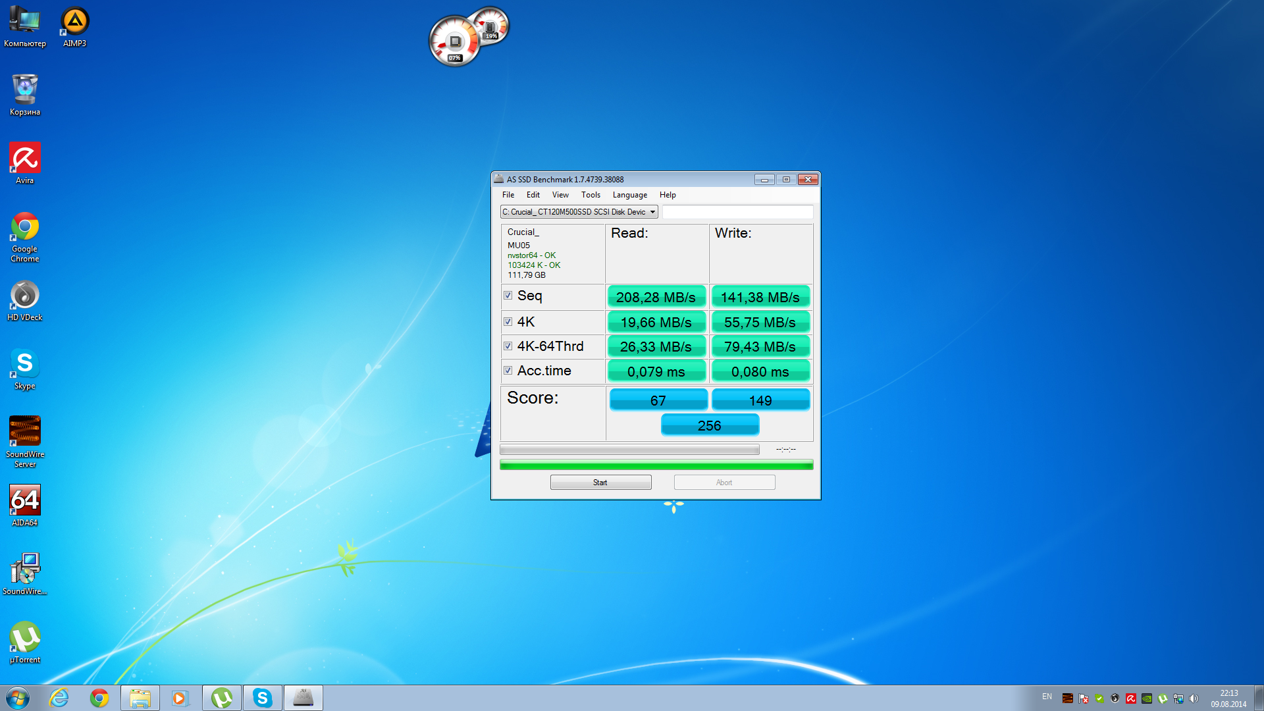Image resolution: width=1264 pixels, height=711 pixels.
Task: Open AIDA64 desktop shortcut
Action: coord(25,505)
